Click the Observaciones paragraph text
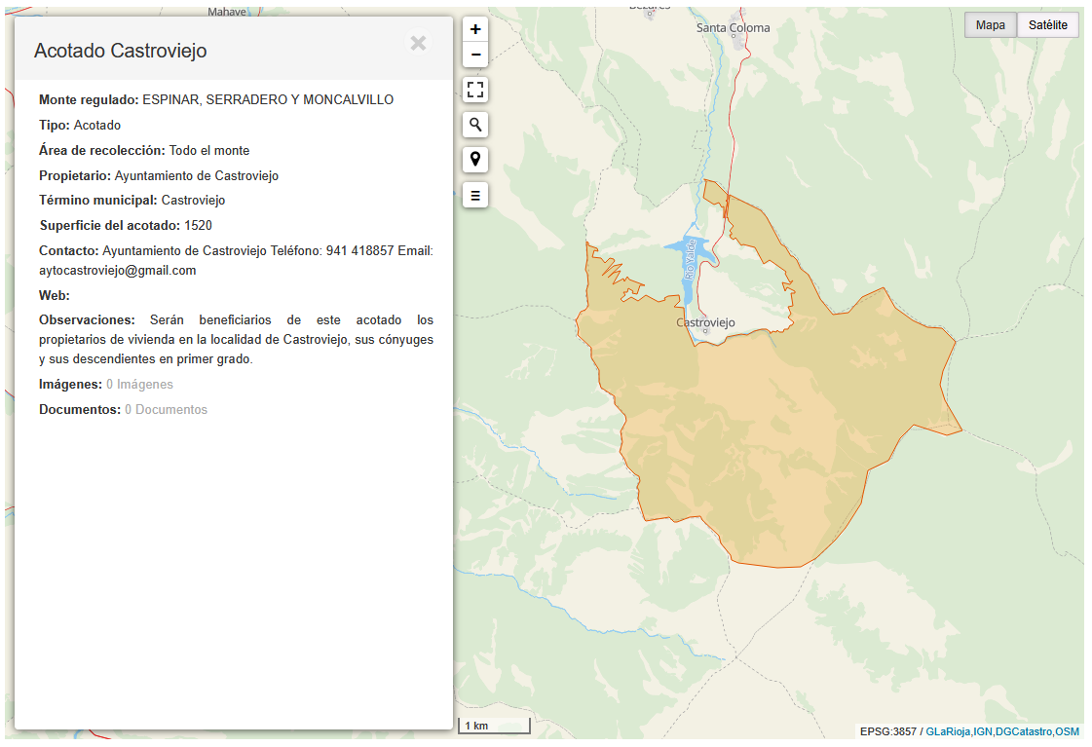 236,339
